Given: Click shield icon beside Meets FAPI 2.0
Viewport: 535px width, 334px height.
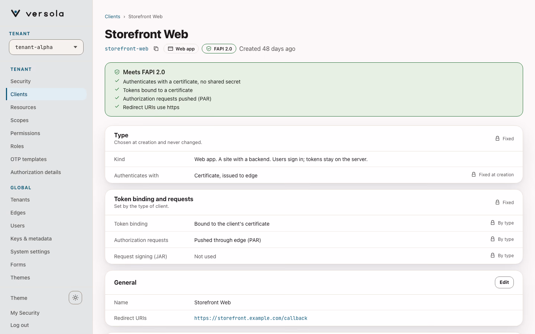Looking at the screenshot, I should [x=117, y=72].
